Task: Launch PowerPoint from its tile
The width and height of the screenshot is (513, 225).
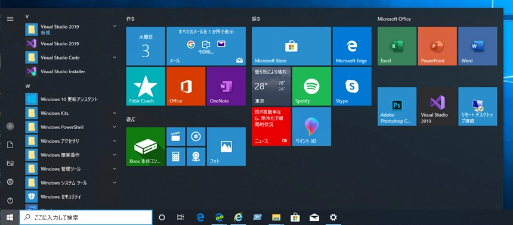Action: point(437,46)
